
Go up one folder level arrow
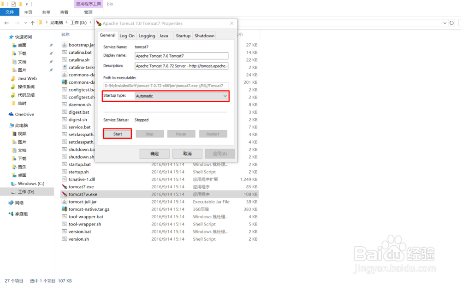coord(33,23)
